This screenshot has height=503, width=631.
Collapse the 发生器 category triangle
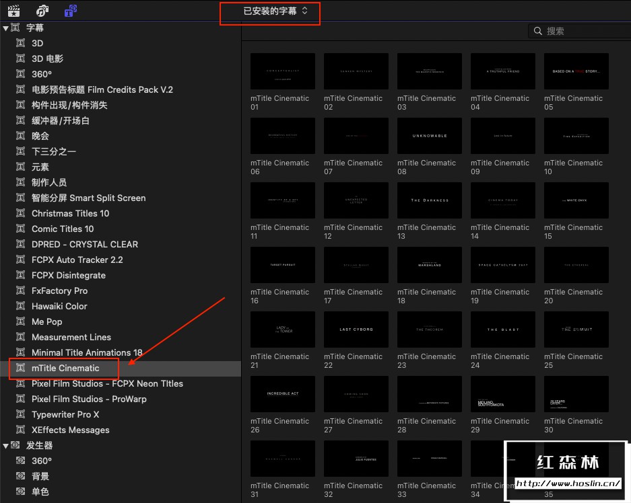5,446
